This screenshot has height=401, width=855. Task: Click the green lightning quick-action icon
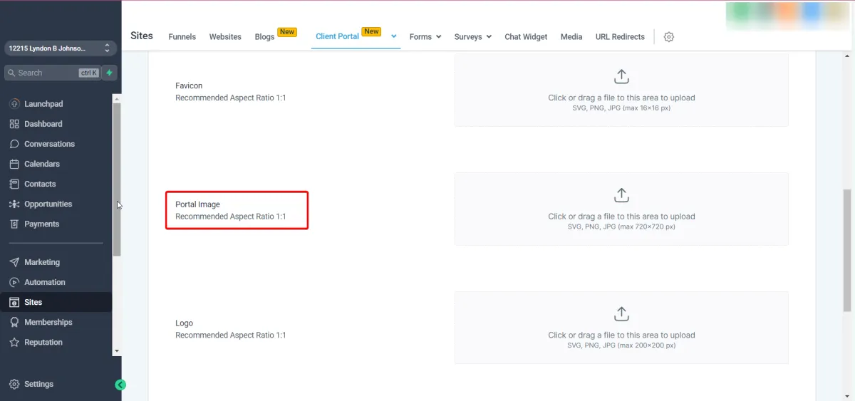tap(110, 73)
